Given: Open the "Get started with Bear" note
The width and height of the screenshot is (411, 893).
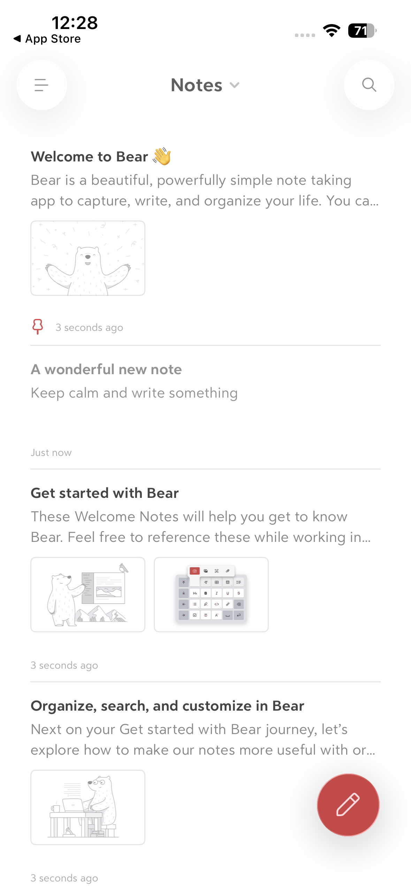Looking at the screenshot, I should 105,493.
